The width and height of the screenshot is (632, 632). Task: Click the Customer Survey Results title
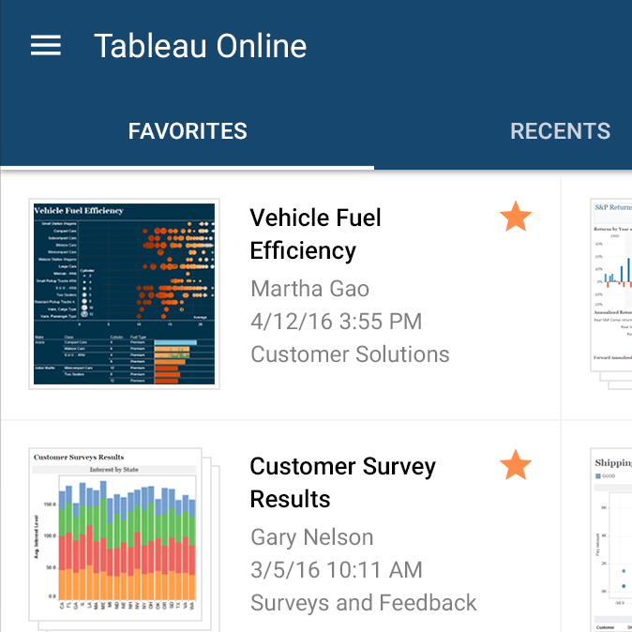pos(342,482)
